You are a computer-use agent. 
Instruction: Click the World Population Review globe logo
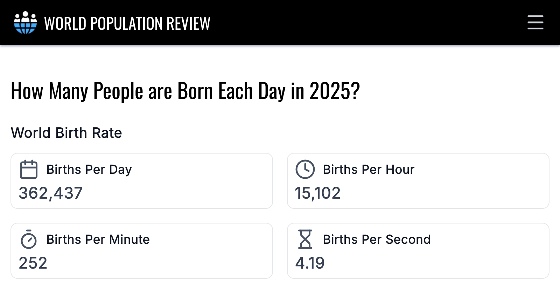pos(25,23)
